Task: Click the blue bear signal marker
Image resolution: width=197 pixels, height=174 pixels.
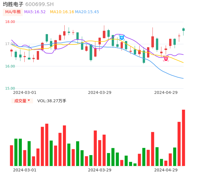Action: (122, 38)
